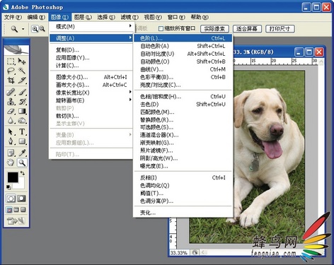Click the swap foreground/background colors arrow
334x265 pixels.
pos(22,173)
